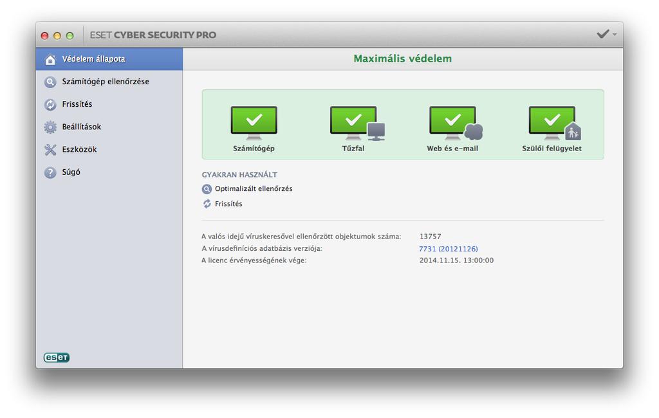Click the gear icon beside Beállítások

(x=50, y=127)
